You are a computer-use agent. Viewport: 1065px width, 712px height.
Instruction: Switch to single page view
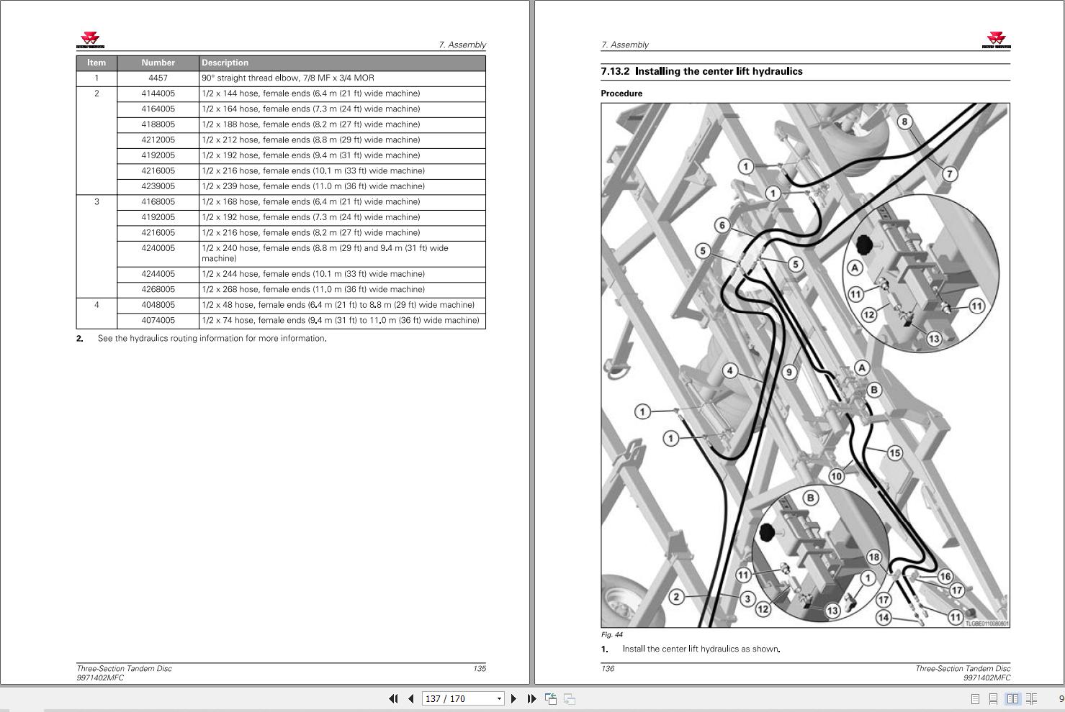point(975,698)
